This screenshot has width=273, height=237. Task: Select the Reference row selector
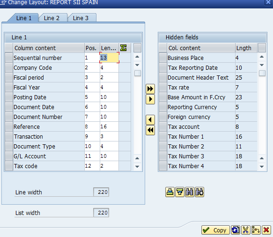click(x=9, y=127)
